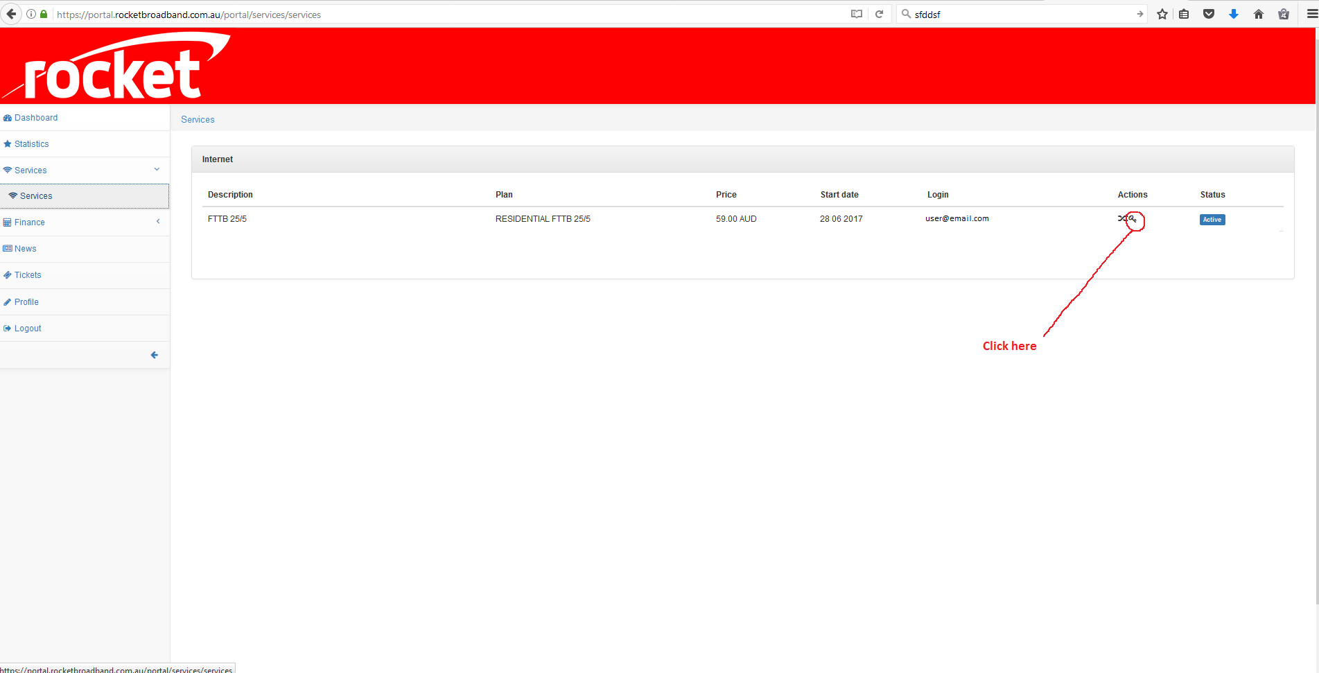Viewport: 1319px width, 673px height.
Task: Go back with the browser back arrow
Action: [11, 14]
